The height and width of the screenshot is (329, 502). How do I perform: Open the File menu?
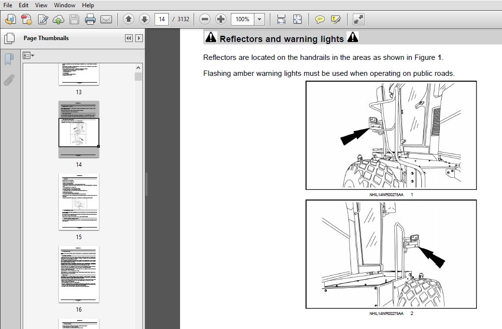[x=7, y=5]
